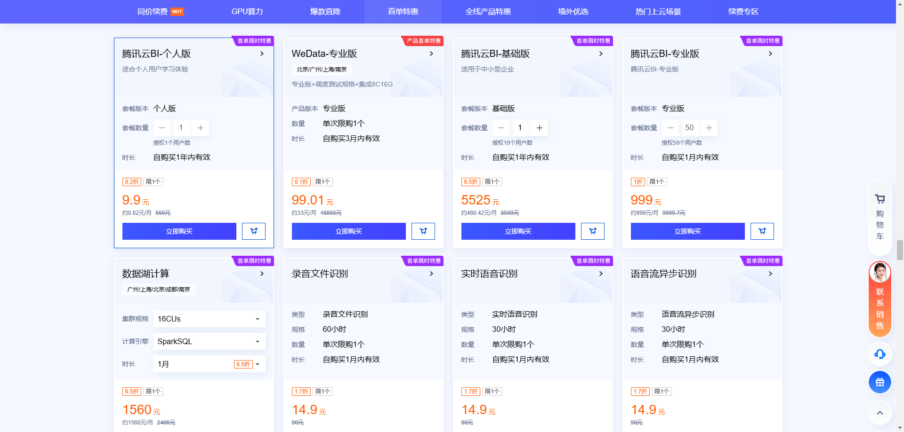Click the 5525元 price text
Screen dimensions: 904x432
pos(480,200)
